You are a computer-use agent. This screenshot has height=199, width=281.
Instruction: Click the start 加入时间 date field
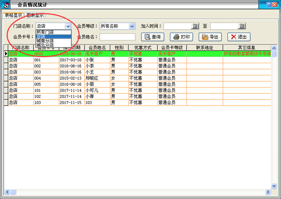[x=178, y=26]
